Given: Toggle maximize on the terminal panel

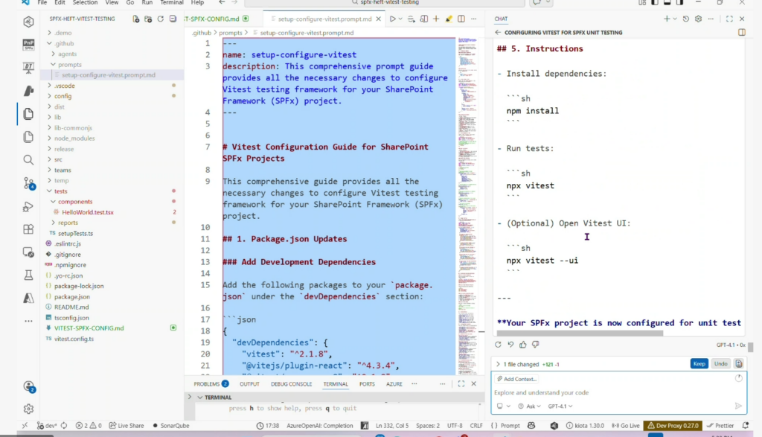Looking at the screenshot, I should pyautogui.click(x=461, y=384).
